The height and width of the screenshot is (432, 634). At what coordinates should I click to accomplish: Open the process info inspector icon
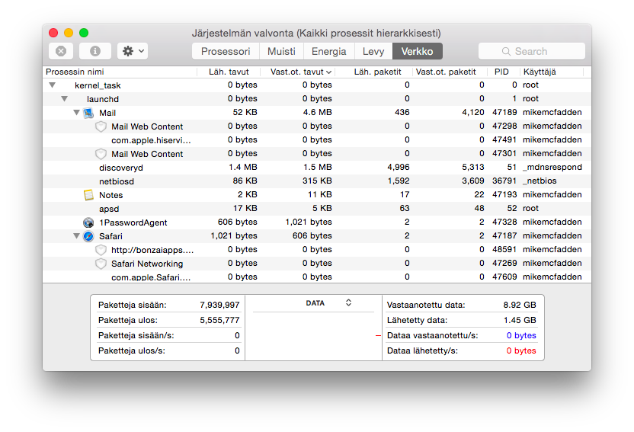[x=95, y=51]
